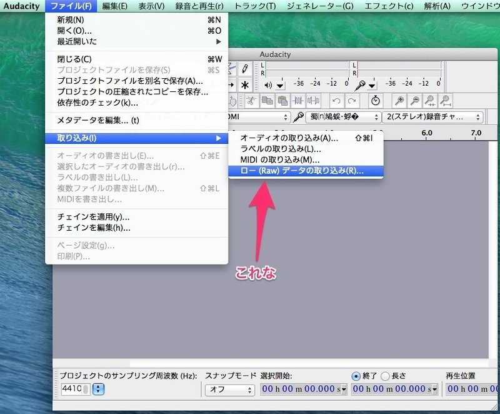
Task: Choose チェインを適用(y)...
Action: [137, 217]
